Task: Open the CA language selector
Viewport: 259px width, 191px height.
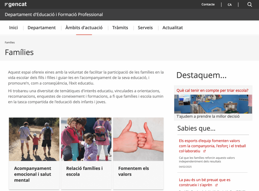Action: click(x=229, y=5)
